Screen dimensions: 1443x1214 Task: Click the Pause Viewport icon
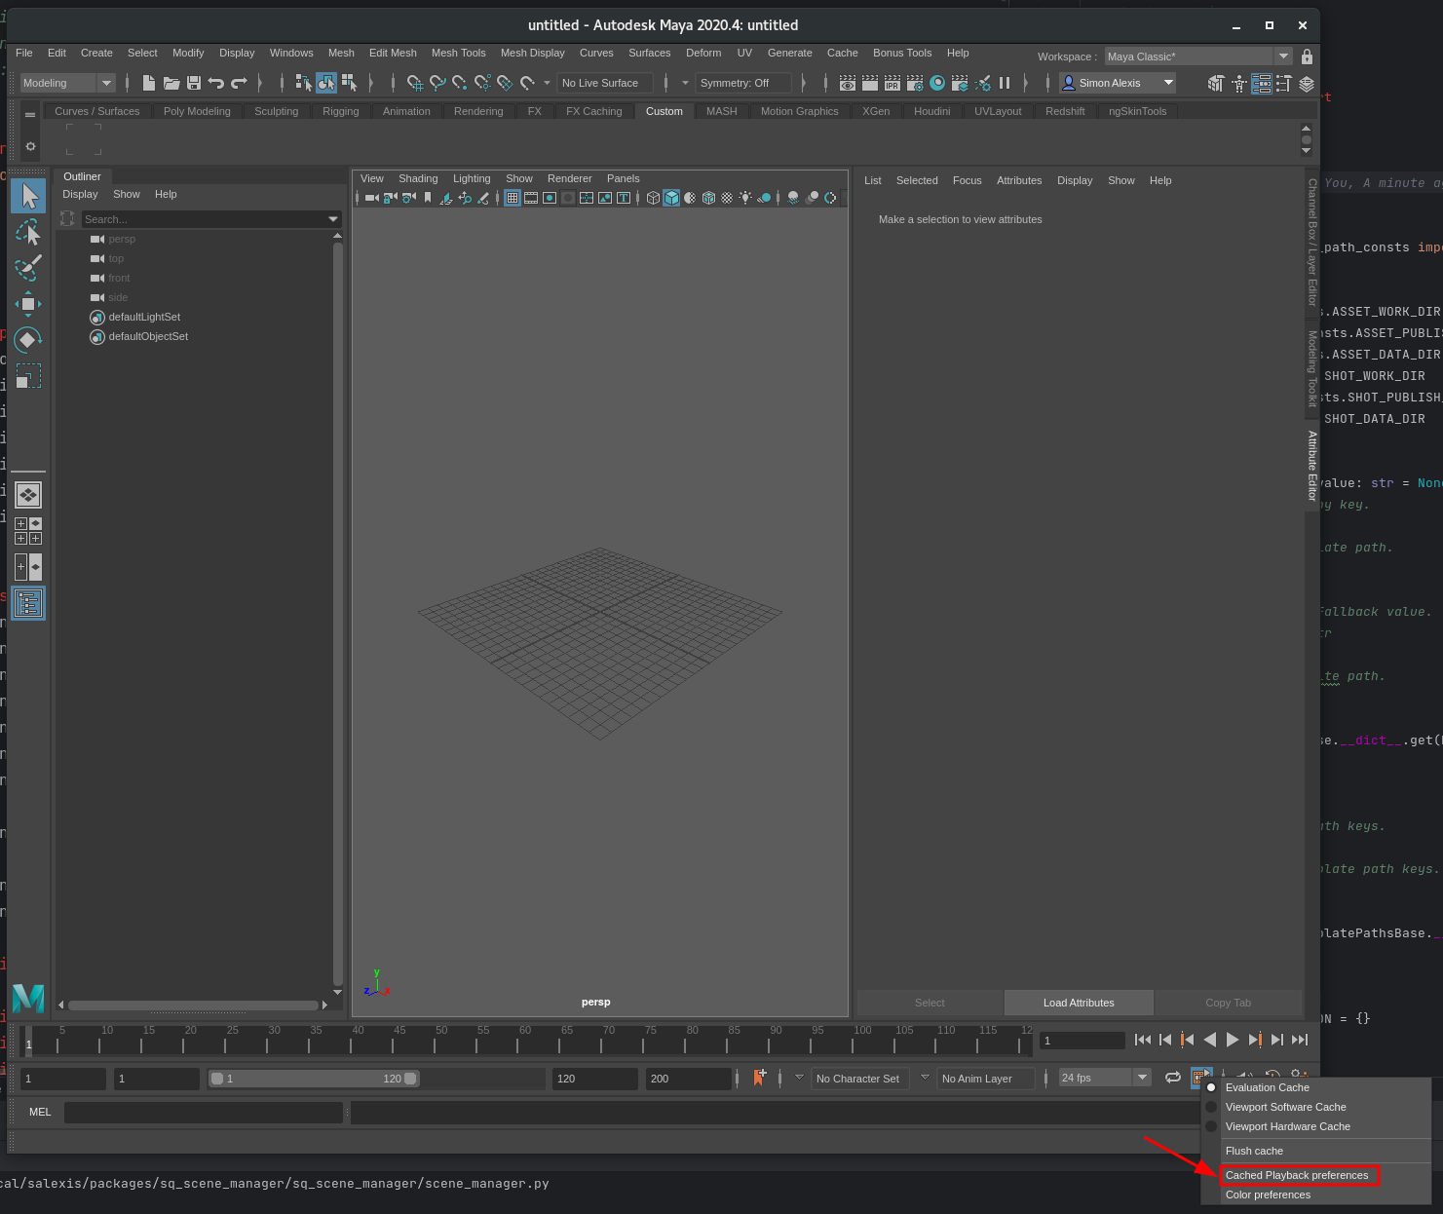pos(1005,83)
